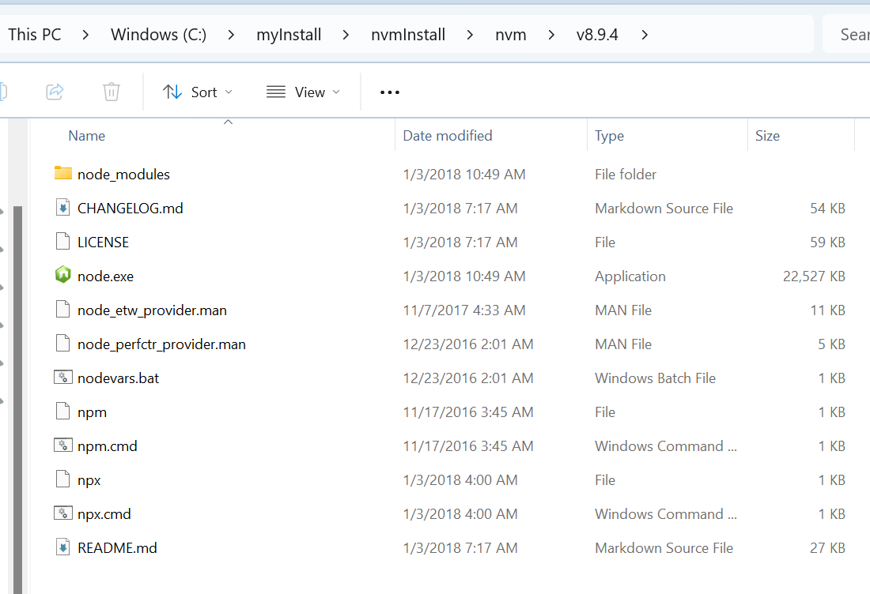The image size is (870, 594).
Task: Go to nvm folder in breadcrumb
Action: click(510, 34)
